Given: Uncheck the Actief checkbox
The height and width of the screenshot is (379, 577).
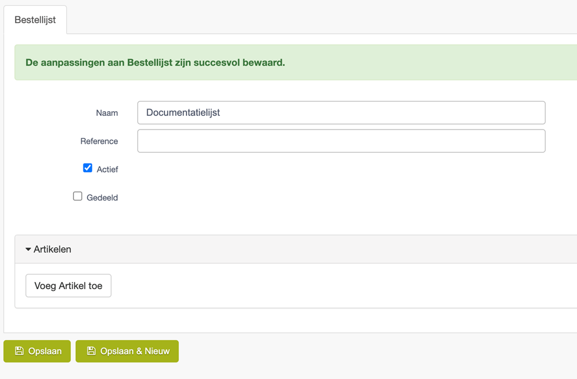Looking at the screenshot, I should [x=88, y=168].
